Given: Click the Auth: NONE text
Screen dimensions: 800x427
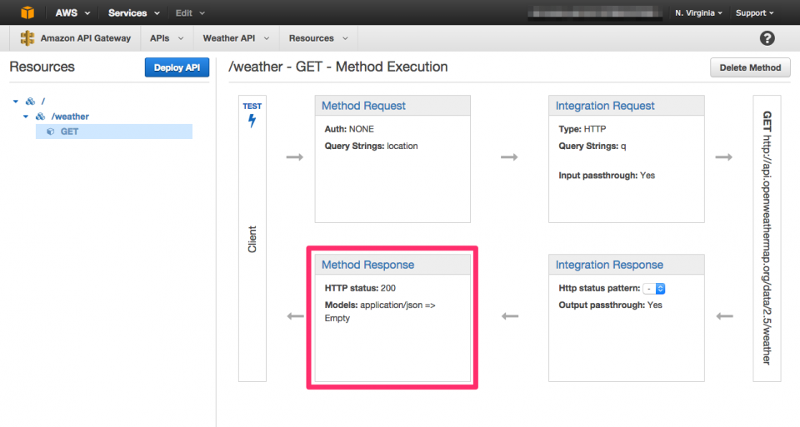Looking at the screenshot, I should point(349,129).
